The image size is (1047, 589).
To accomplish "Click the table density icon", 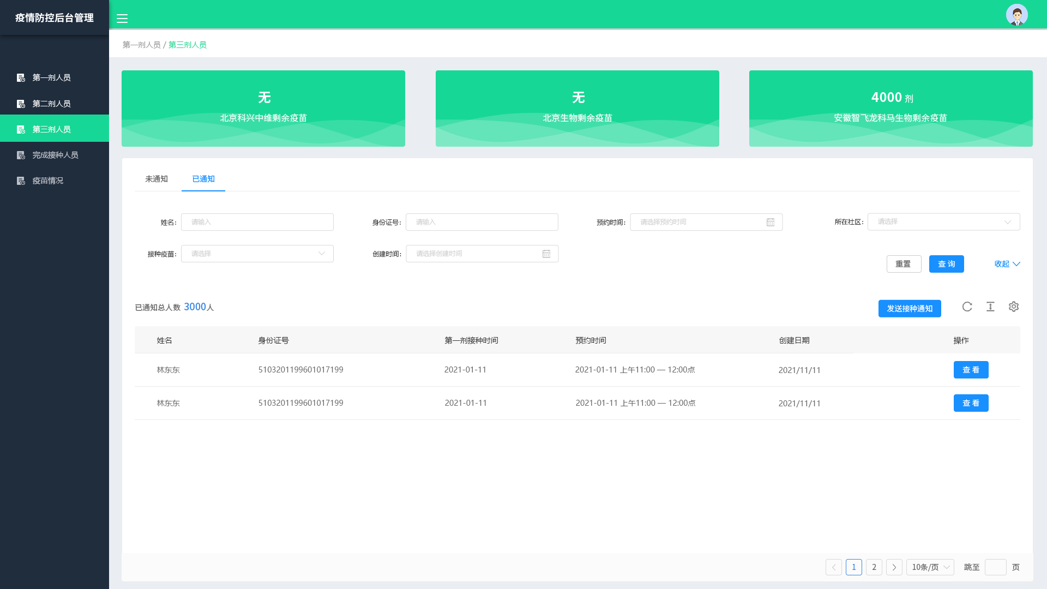I will pyautogui.click(x=990, y=307).
